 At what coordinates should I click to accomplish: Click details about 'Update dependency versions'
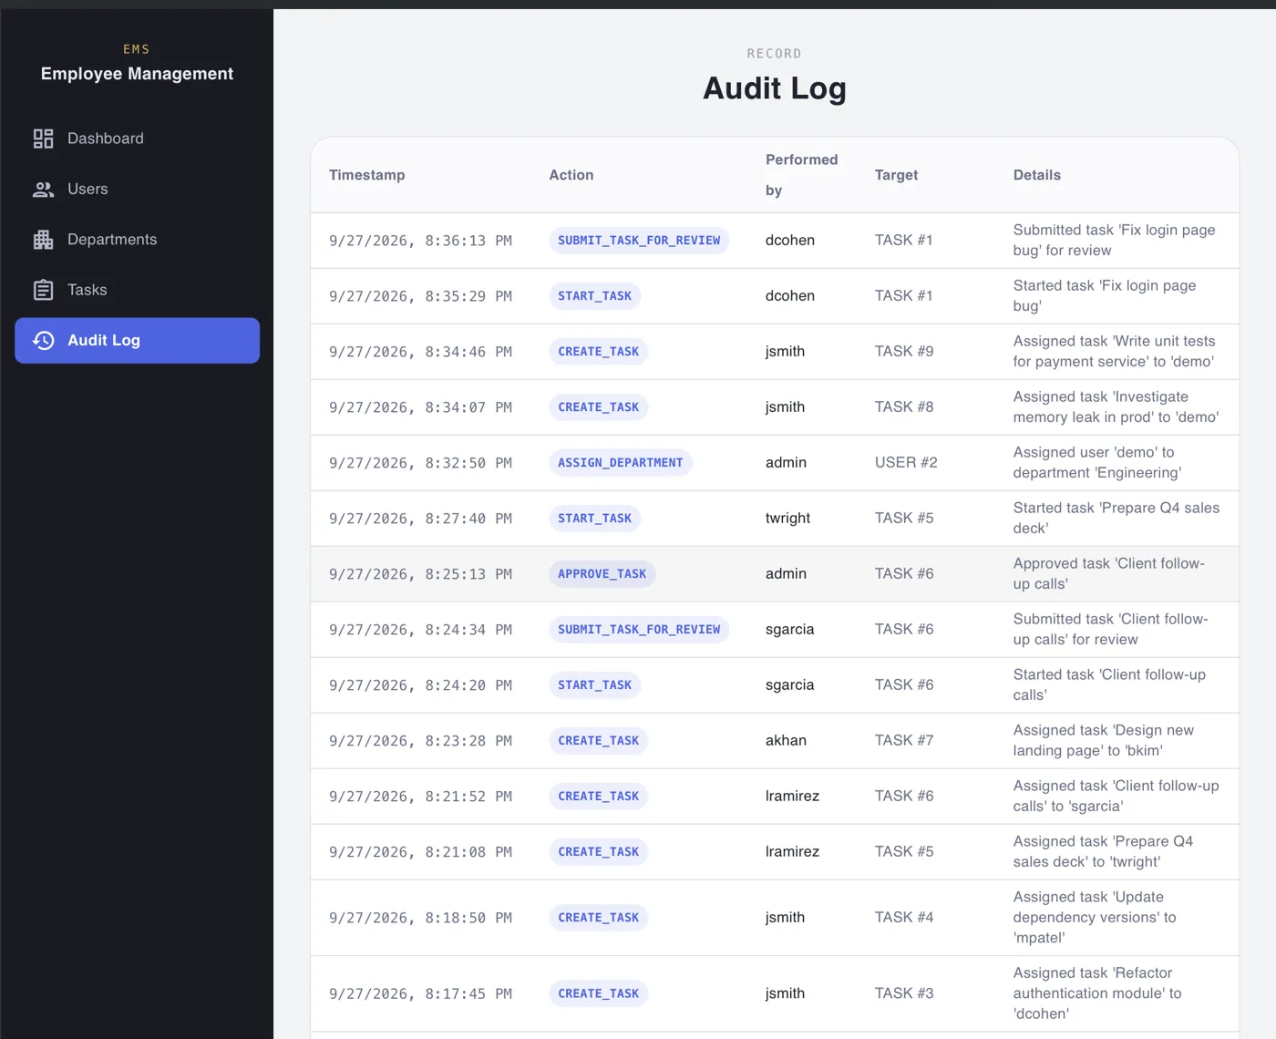click(1095, 918)
